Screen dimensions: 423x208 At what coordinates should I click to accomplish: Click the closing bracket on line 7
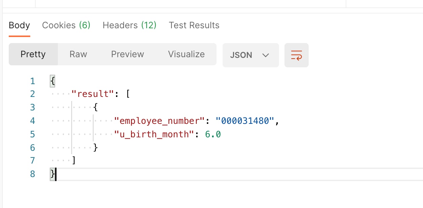tap(74, 161)
